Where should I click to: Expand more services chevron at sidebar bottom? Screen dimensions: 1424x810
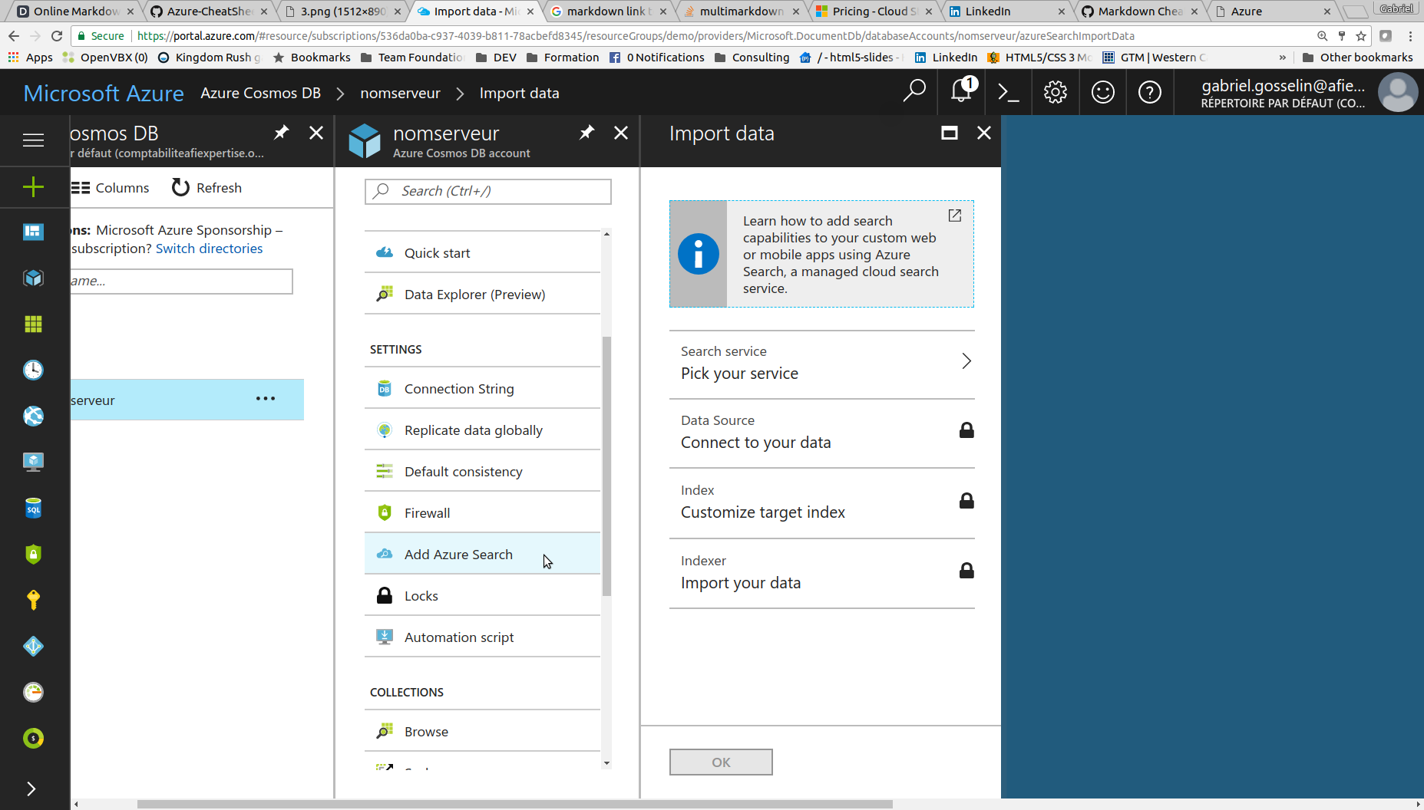pos(31,789)
